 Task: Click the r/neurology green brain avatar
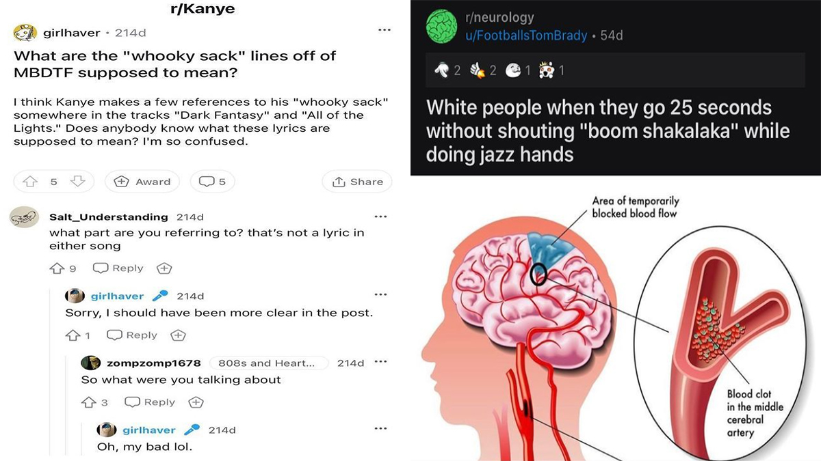pos(441,27)
